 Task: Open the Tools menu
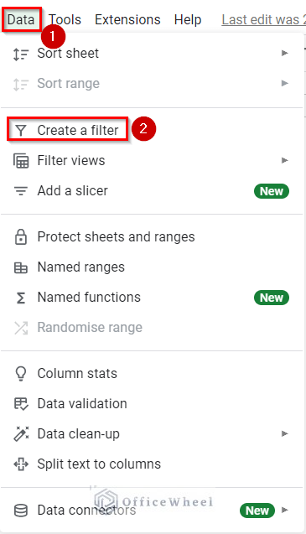pyautogui.click(x=65, y=19)
